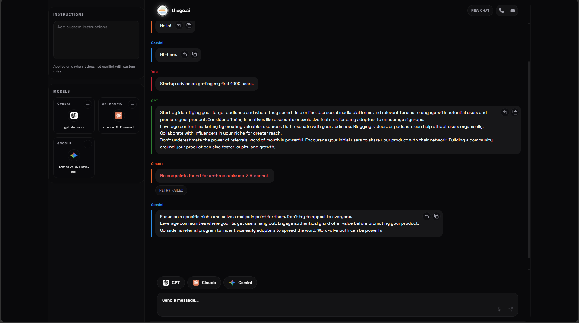Remove the OpenAI gpt-4o-mini model

point(88,104)
